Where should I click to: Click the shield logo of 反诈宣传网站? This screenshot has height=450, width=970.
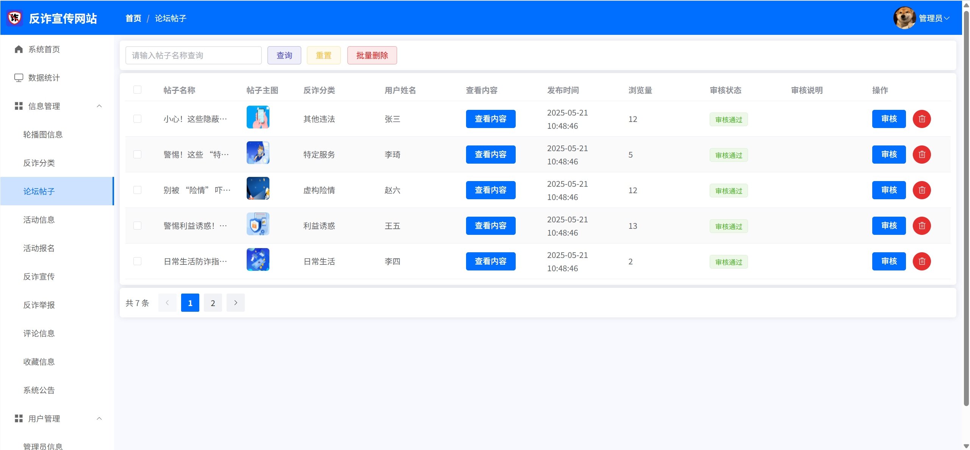coord(15,18)
